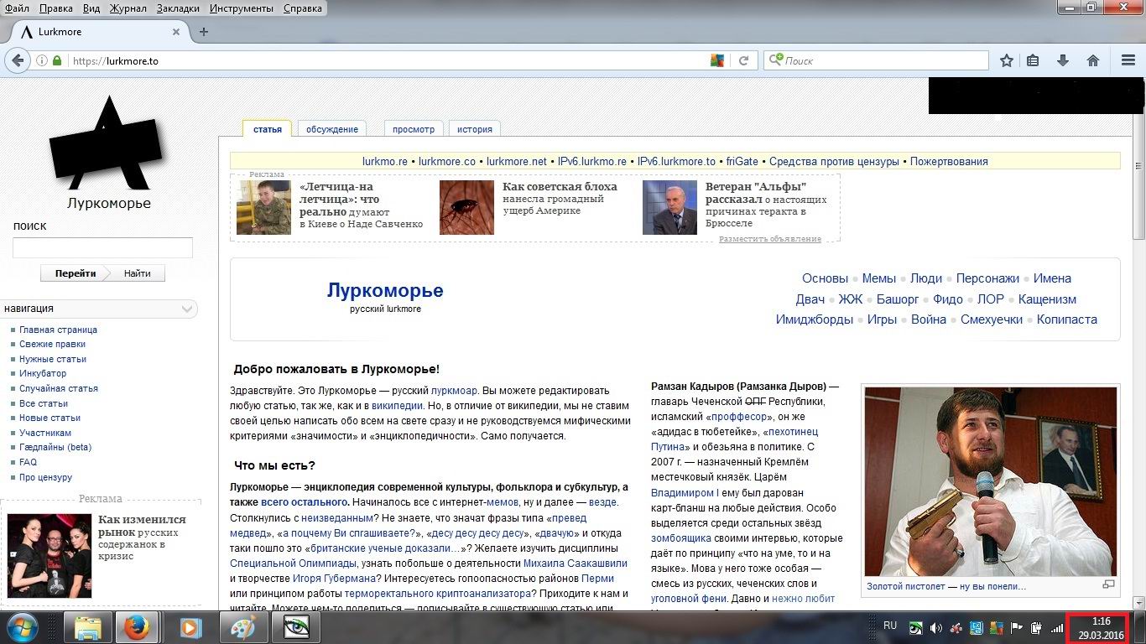Reload the current page
Screen dimensions: 1146x644
click(x=743, y=60)
